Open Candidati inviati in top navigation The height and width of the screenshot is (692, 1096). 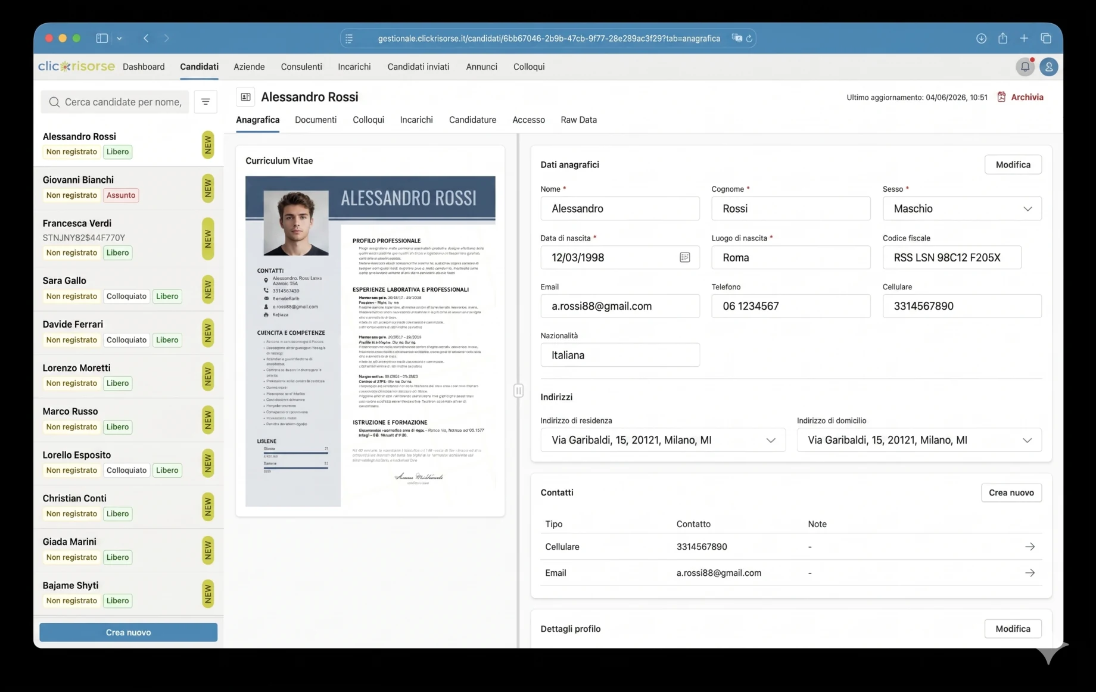coord(418,67)
